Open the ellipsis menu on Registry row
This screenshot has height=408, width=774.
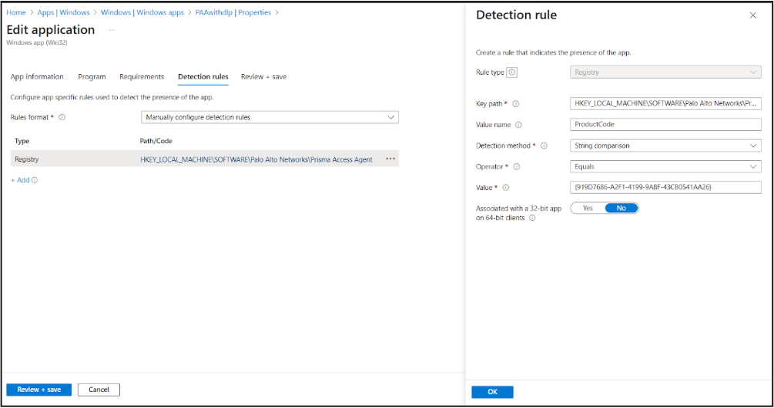click(x=390, y=159)
